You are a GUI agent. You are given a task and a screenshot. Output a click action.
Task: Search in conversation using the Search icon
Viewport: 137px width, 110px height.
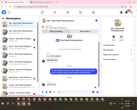[121, 37]
